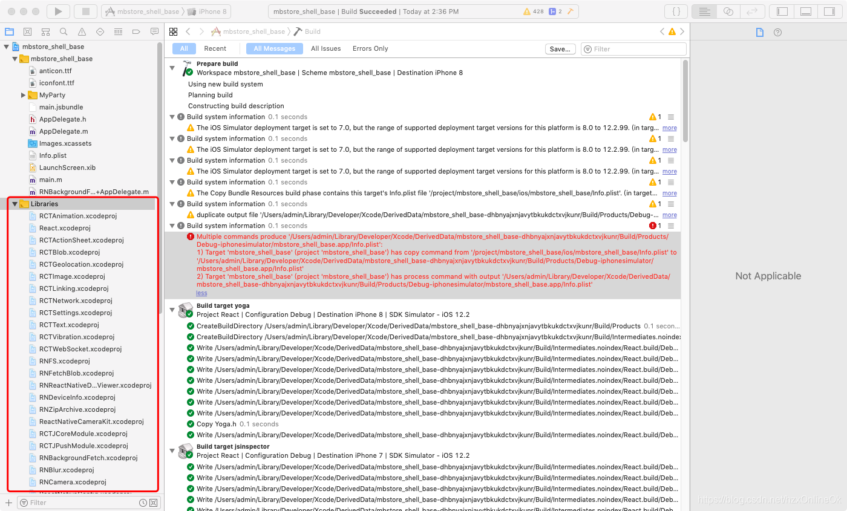Click the Save... button
This screenshot has width=847, height=511.
[560, 48]
